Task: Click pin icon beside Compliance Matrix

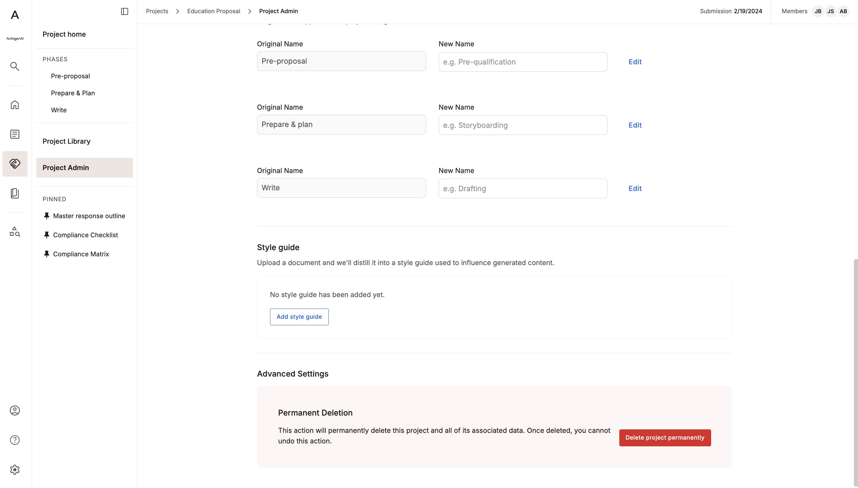Action: coord(47,254)
